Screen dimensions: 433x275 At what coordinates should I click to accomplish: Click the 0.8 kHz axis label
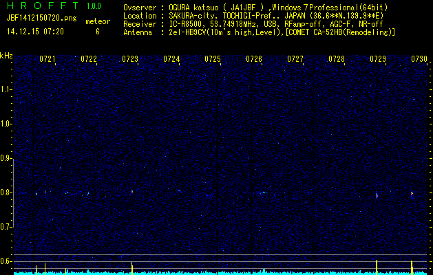tap(6, 192)
